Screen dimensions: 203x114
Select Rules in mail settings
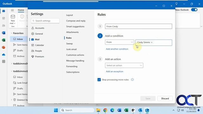69,38
